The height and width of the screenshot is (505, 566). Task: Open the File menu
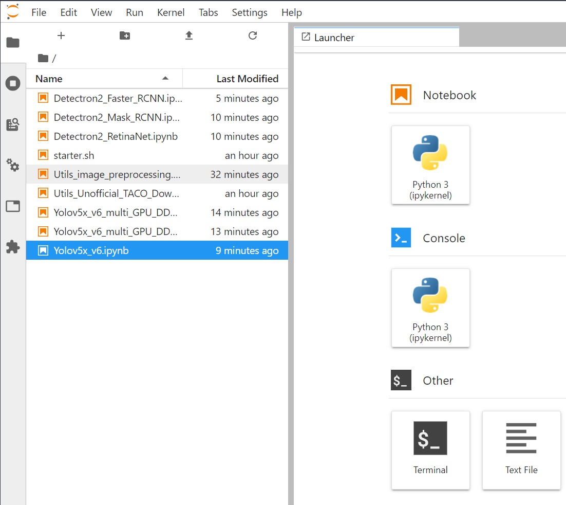click(x=39, y=12)
